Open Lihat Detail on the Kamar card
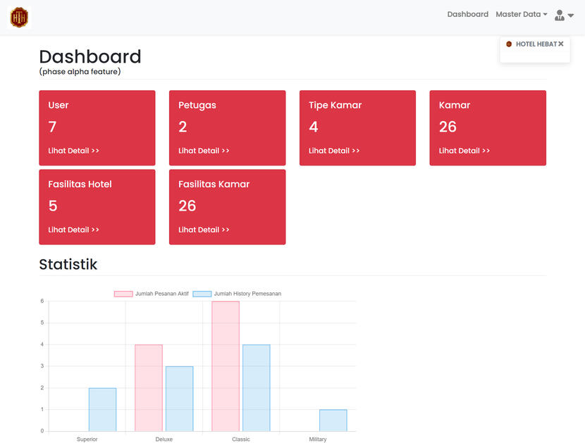Screen dimensions: 585x443 [464, 150]
